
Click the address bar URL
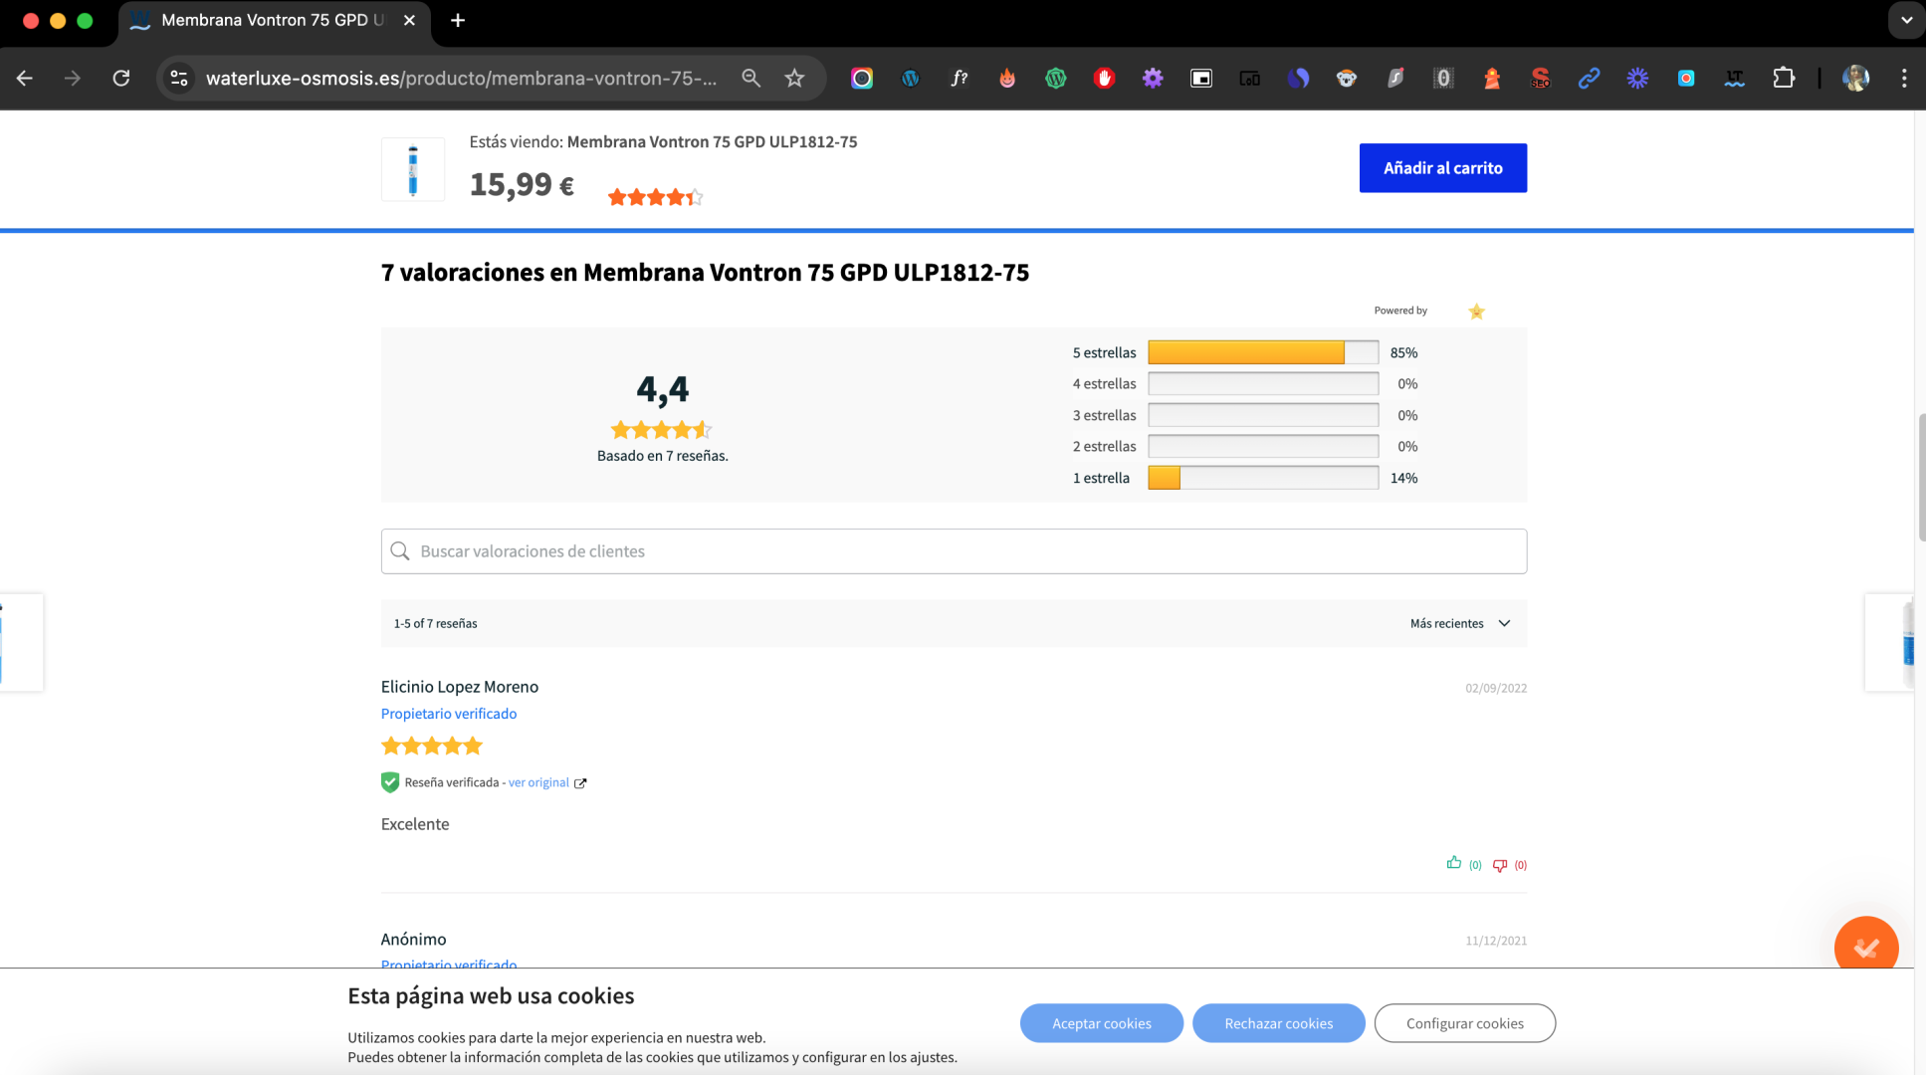tap(461, 78)
